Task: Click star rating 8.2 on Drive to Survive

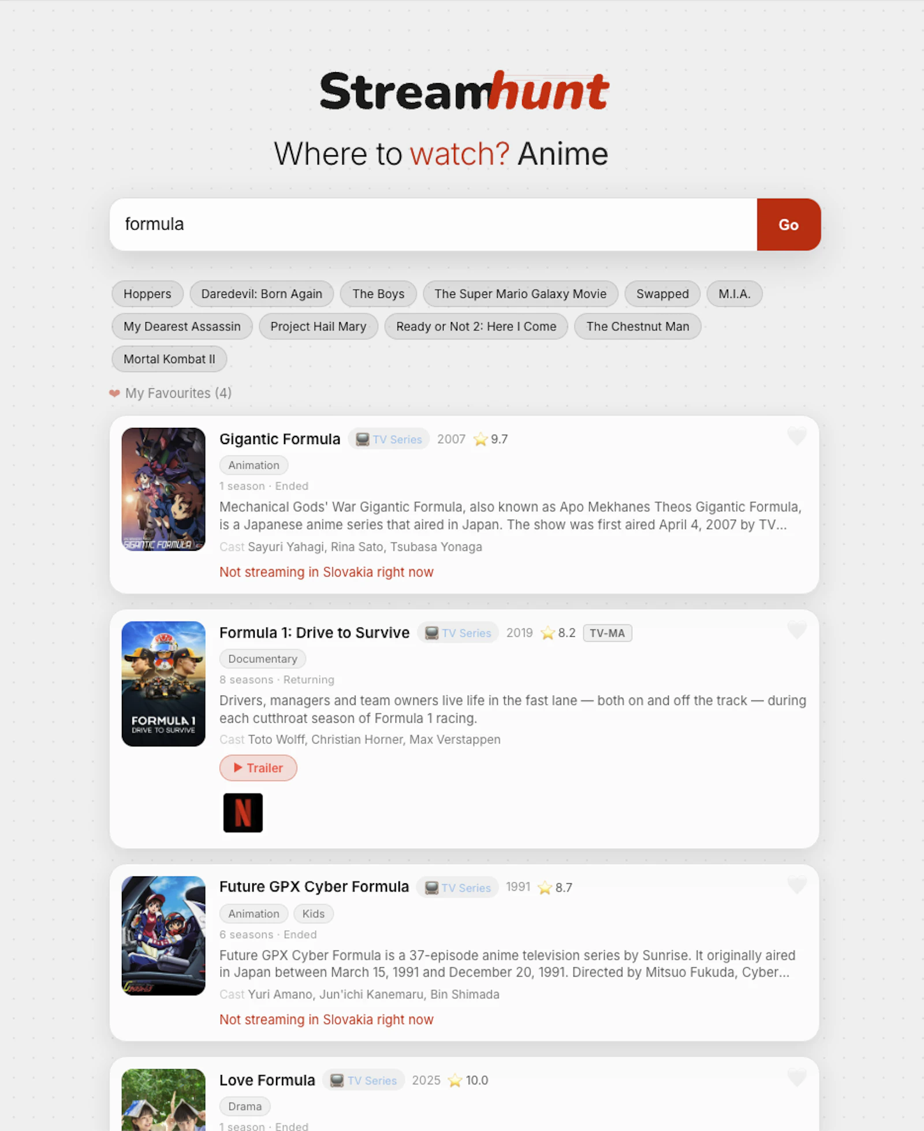Action: 558,633
